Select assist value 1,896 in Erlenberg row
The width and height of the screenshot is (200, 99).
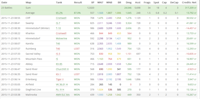point(137,79)
